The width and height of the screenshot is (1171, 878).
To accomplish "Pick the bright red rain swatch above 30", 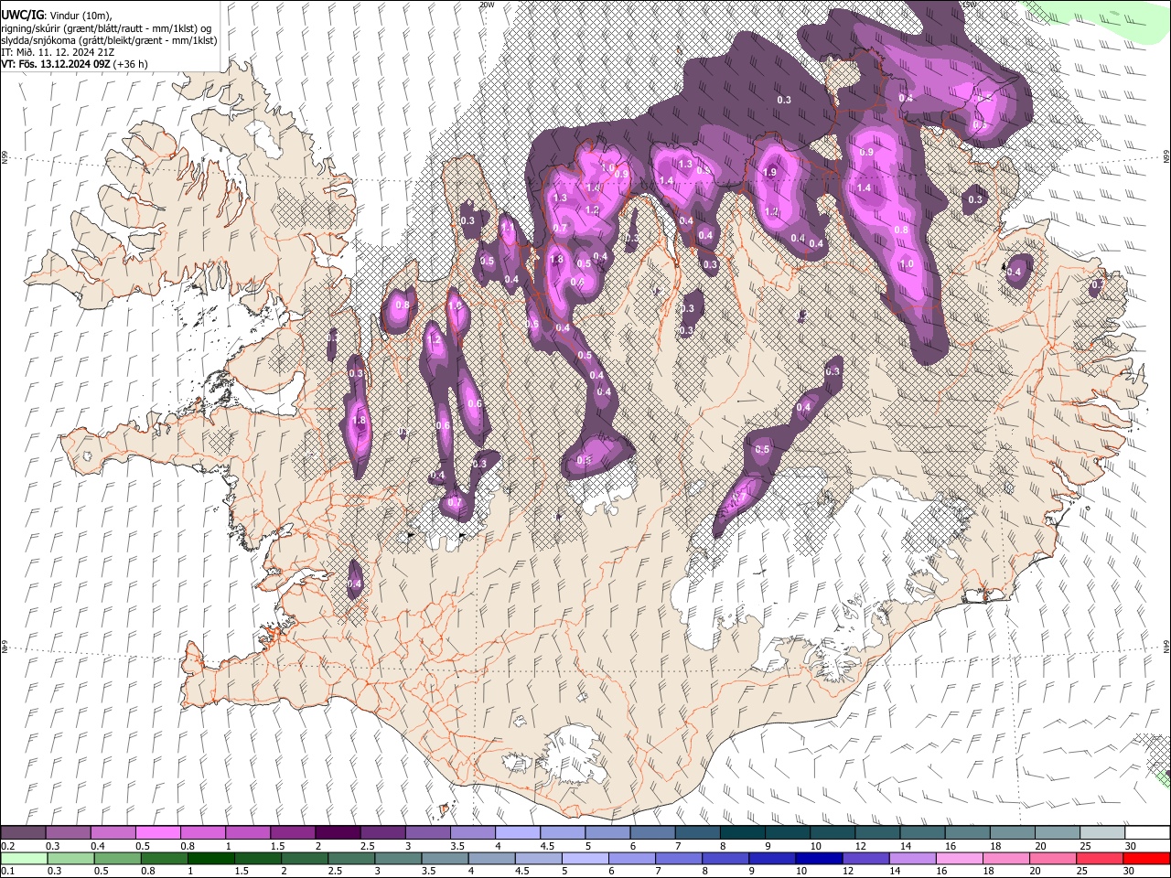I will click(x=1146, y=858).
